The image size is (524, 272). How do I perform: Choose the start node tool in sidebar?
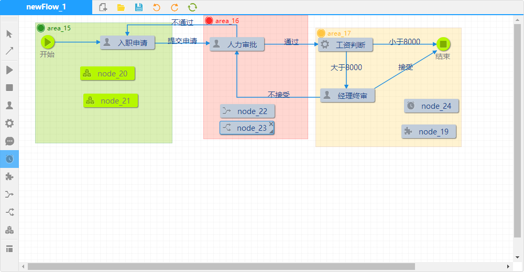tap(9, 70)
